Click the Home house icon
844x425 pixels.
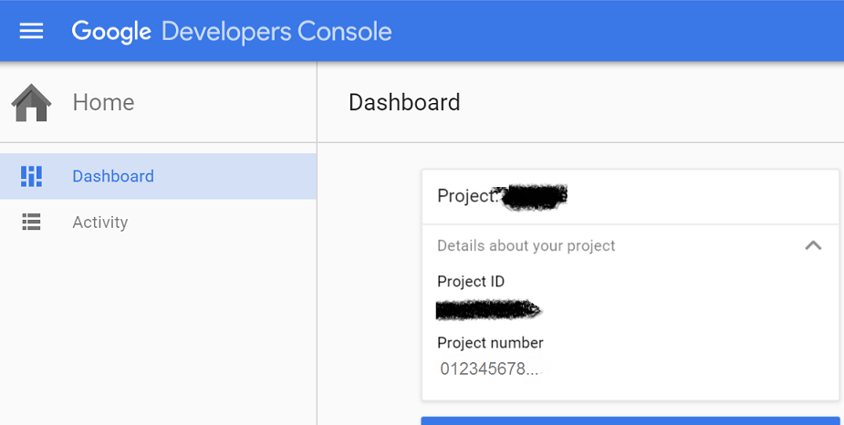[31, 102]
